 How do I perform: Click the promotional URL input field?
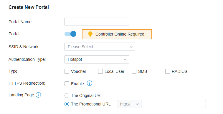174,104
